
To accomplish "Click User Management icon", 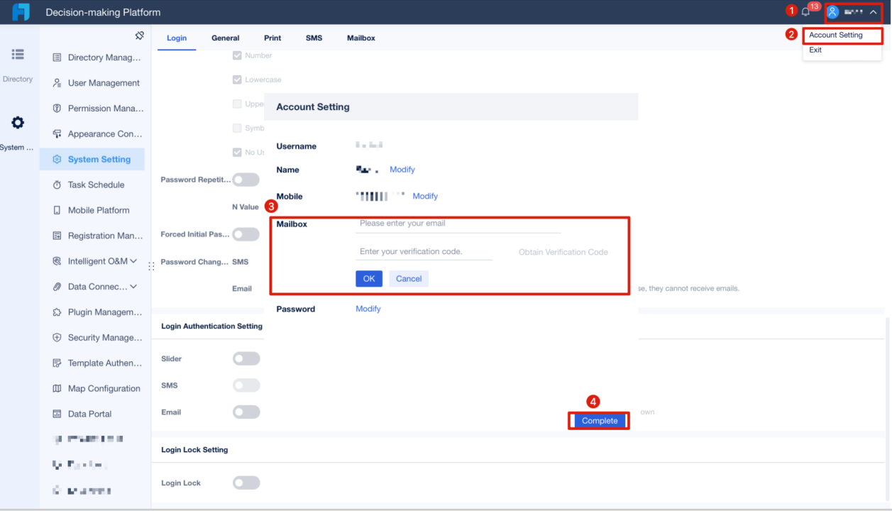I will [x=57, y=83].
